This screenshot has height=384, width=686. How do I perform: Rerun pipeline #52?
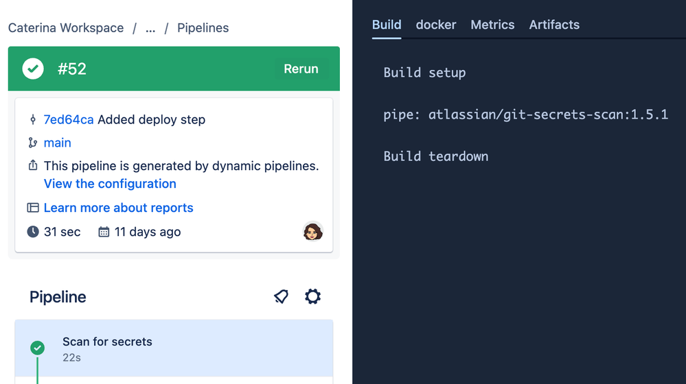point(301,69)
